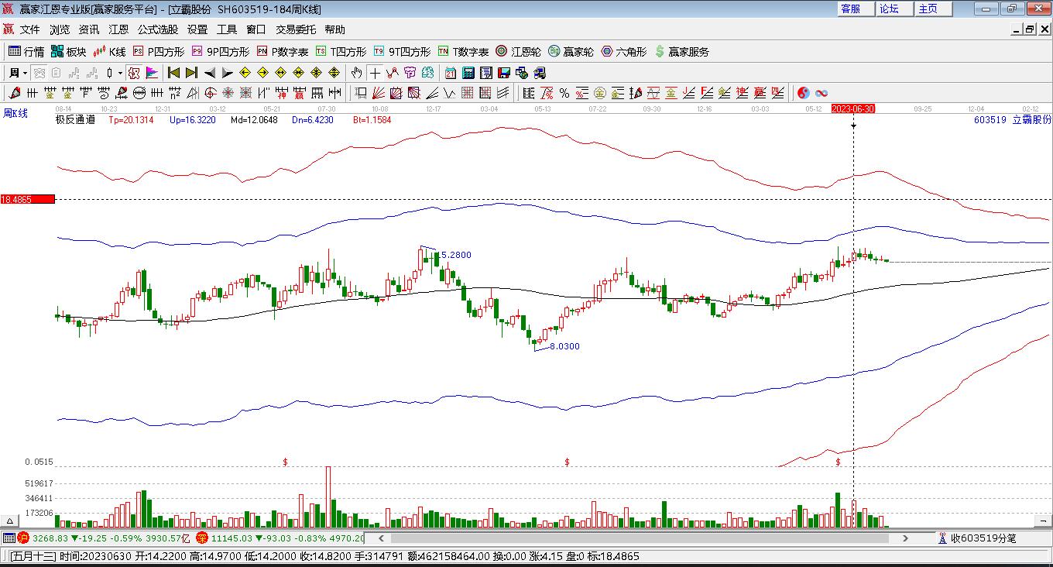Click the horizontal scrollbar left arrow
This screenshot has height=567, width=1053.
(x=381, y=538)
